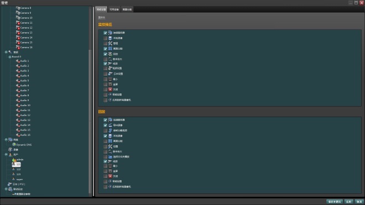365x205 pixels.
Task: Check the manage checkbox in live view section
Action: click(105, 44)
